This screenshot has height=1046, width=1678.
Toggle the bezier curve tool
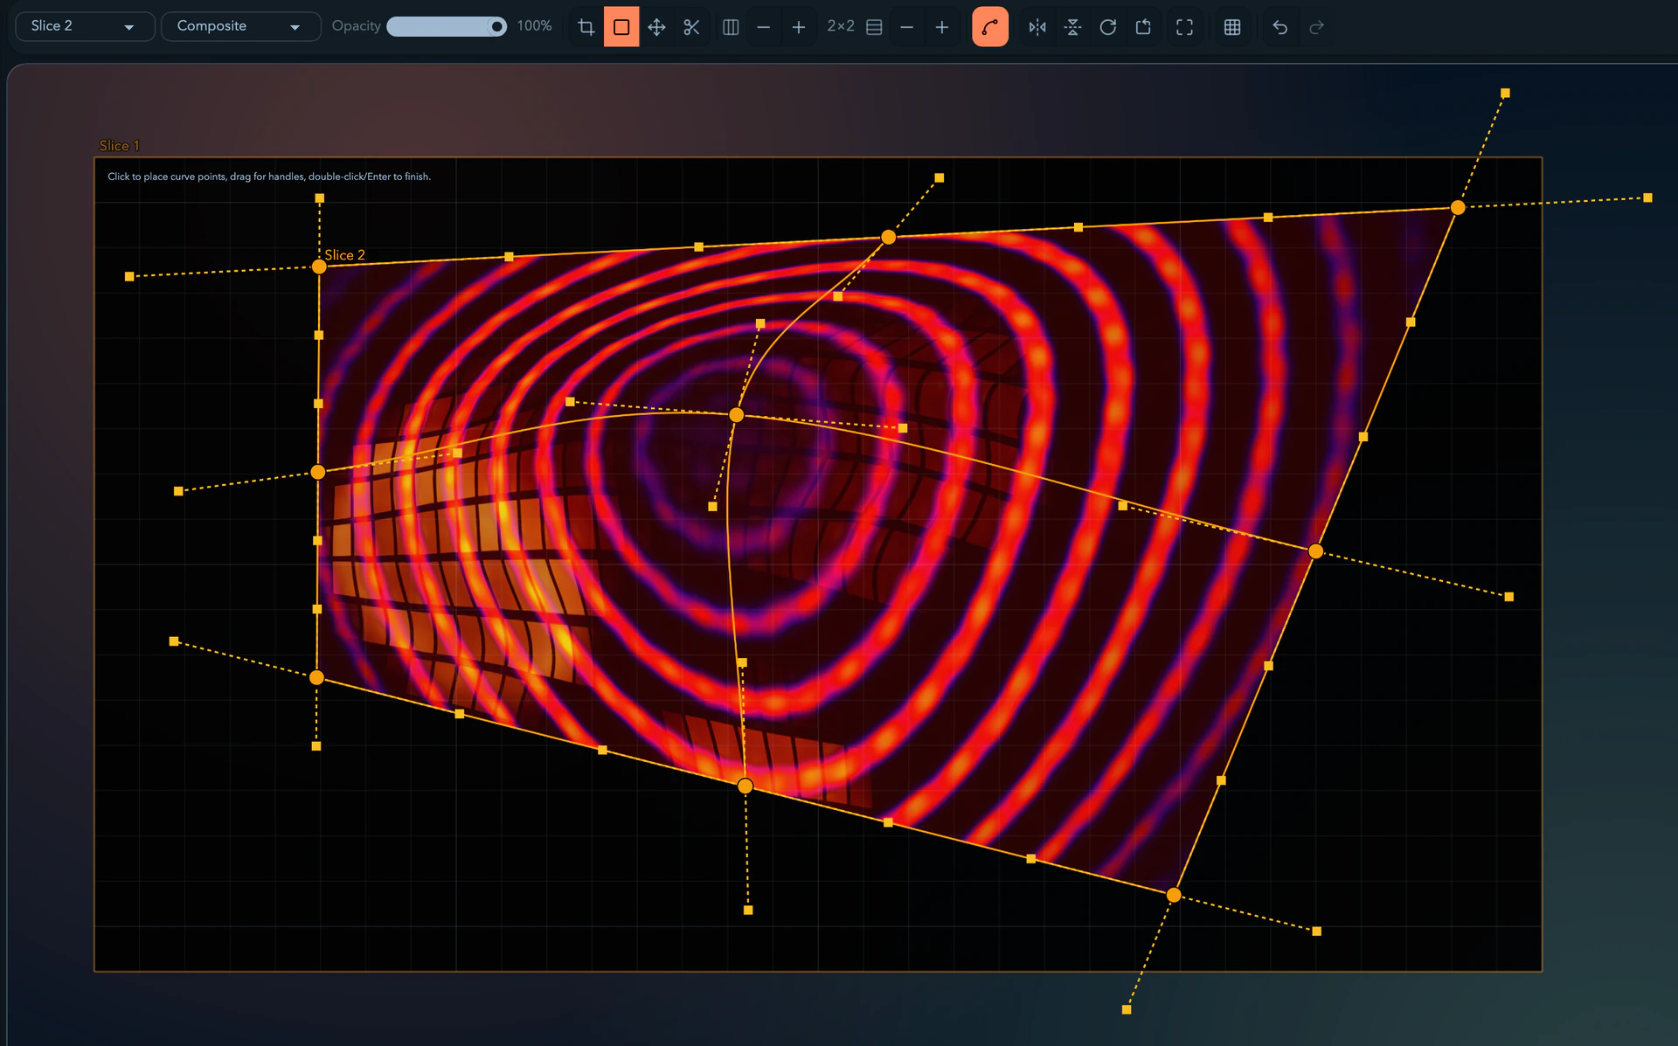[990, 27]
